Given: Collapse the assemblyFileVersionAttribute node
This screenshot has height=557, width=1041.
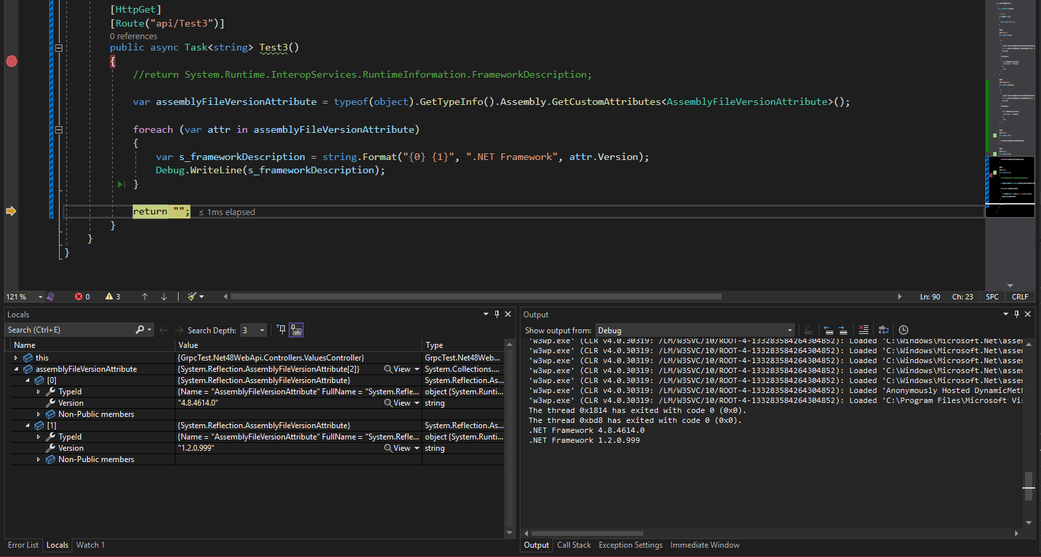Looking at the screenshot, I should (x=16, y=369).
